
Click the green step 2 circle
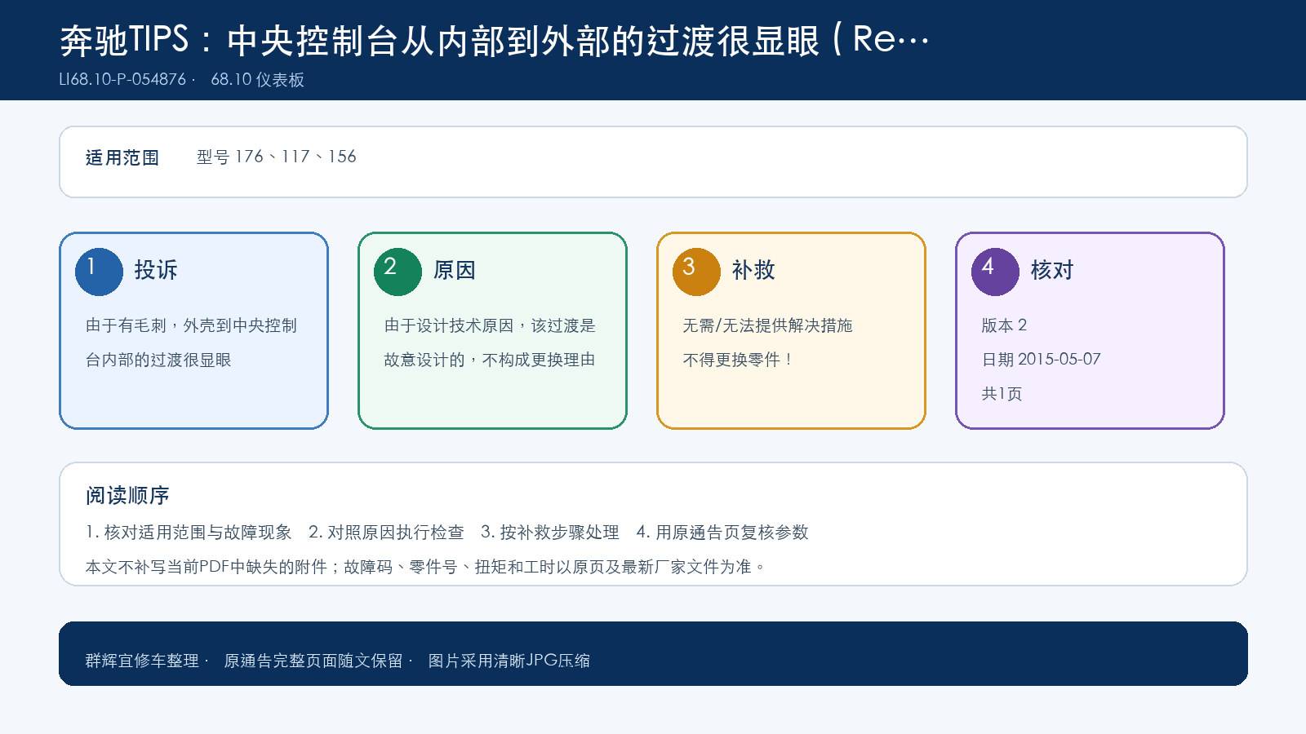[398, 272]
